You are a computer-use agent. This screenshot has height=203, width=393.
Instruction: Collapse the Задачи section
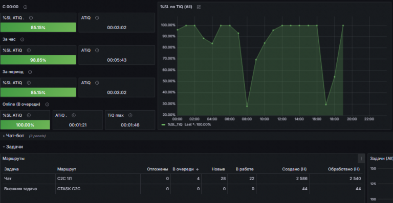click(14, 147)
